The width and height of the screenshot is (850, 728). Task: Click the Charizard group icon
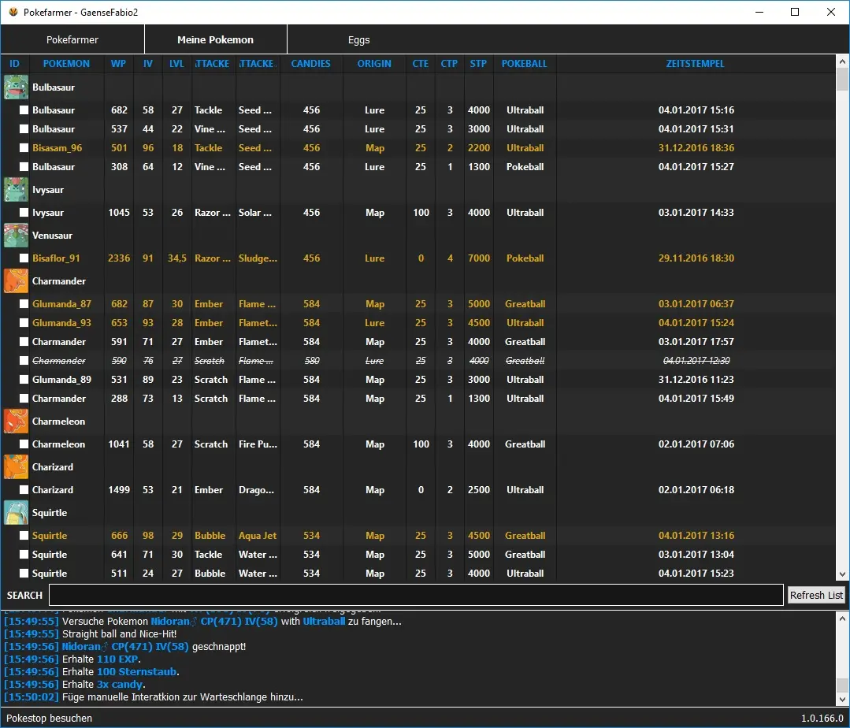point(16,467)
